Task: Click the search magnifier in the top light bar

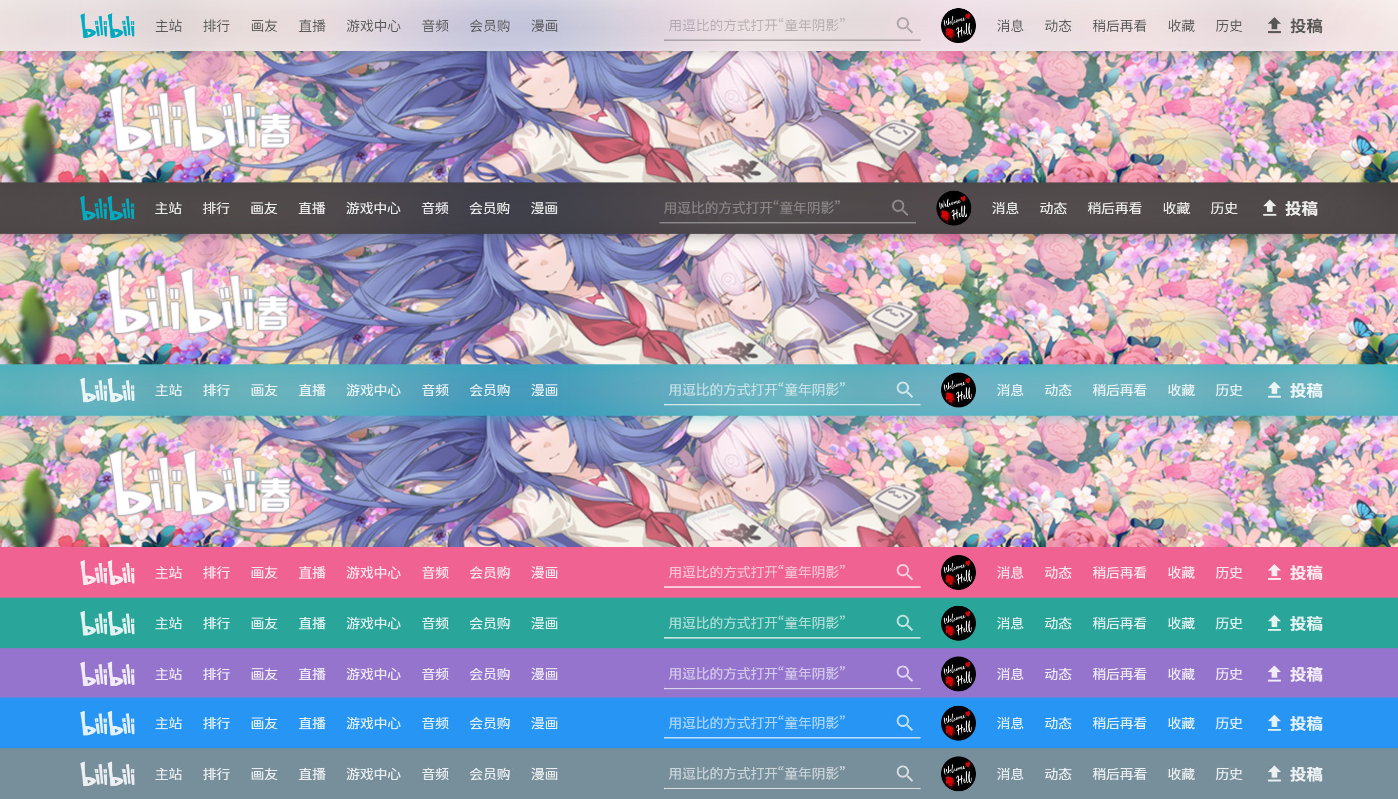Action: click(904, 25)
